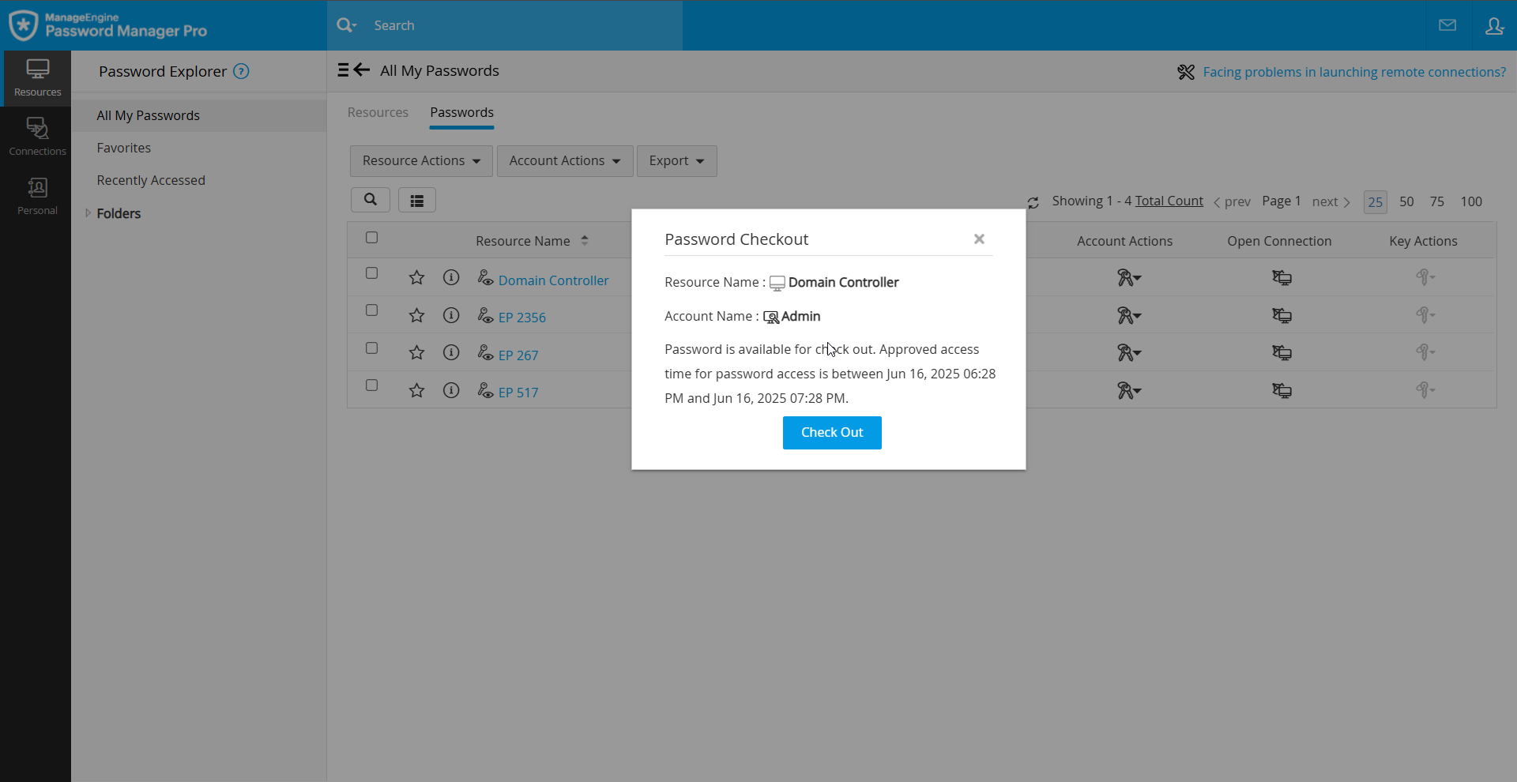The width and height of the screenshot is (1517, 782).
Task: Click the remote connection troubleshooting tools icon
Action: (x=1186, y=72)
